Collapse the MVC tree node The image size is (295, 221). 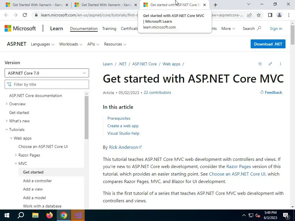click(x=16, y=163)
